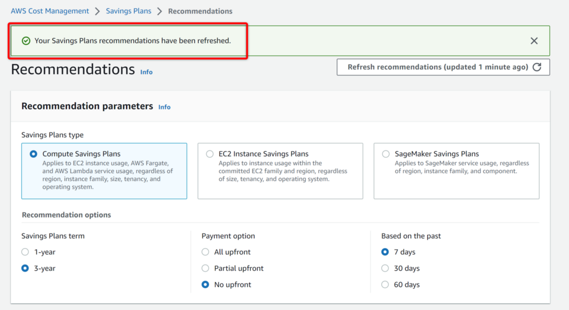
Task: Select SageMaker Savings Plans radio button
Action: coord(386,154)
